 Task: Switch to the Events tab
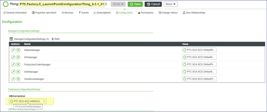click(84, 13)
